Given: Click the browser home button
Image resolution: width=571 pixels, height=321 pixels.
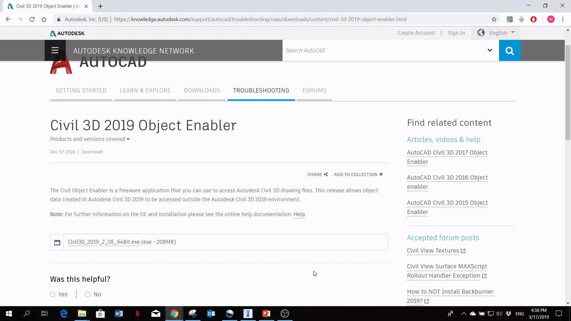Looking at the screenshot, I should [x=44, y=19].
